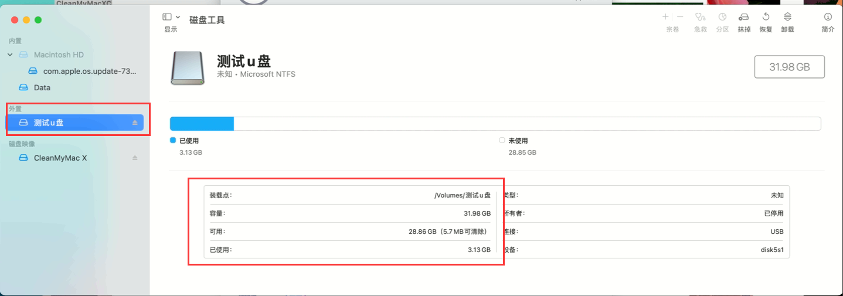Eject the 测试u盘 drive in the sidebar
This screenshot has width=843, height=296.
tap(135, 123)
